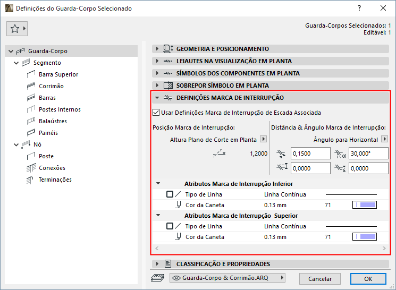Toggle Tipo de Linha checkbox under Superior attributes

point(170,226)
